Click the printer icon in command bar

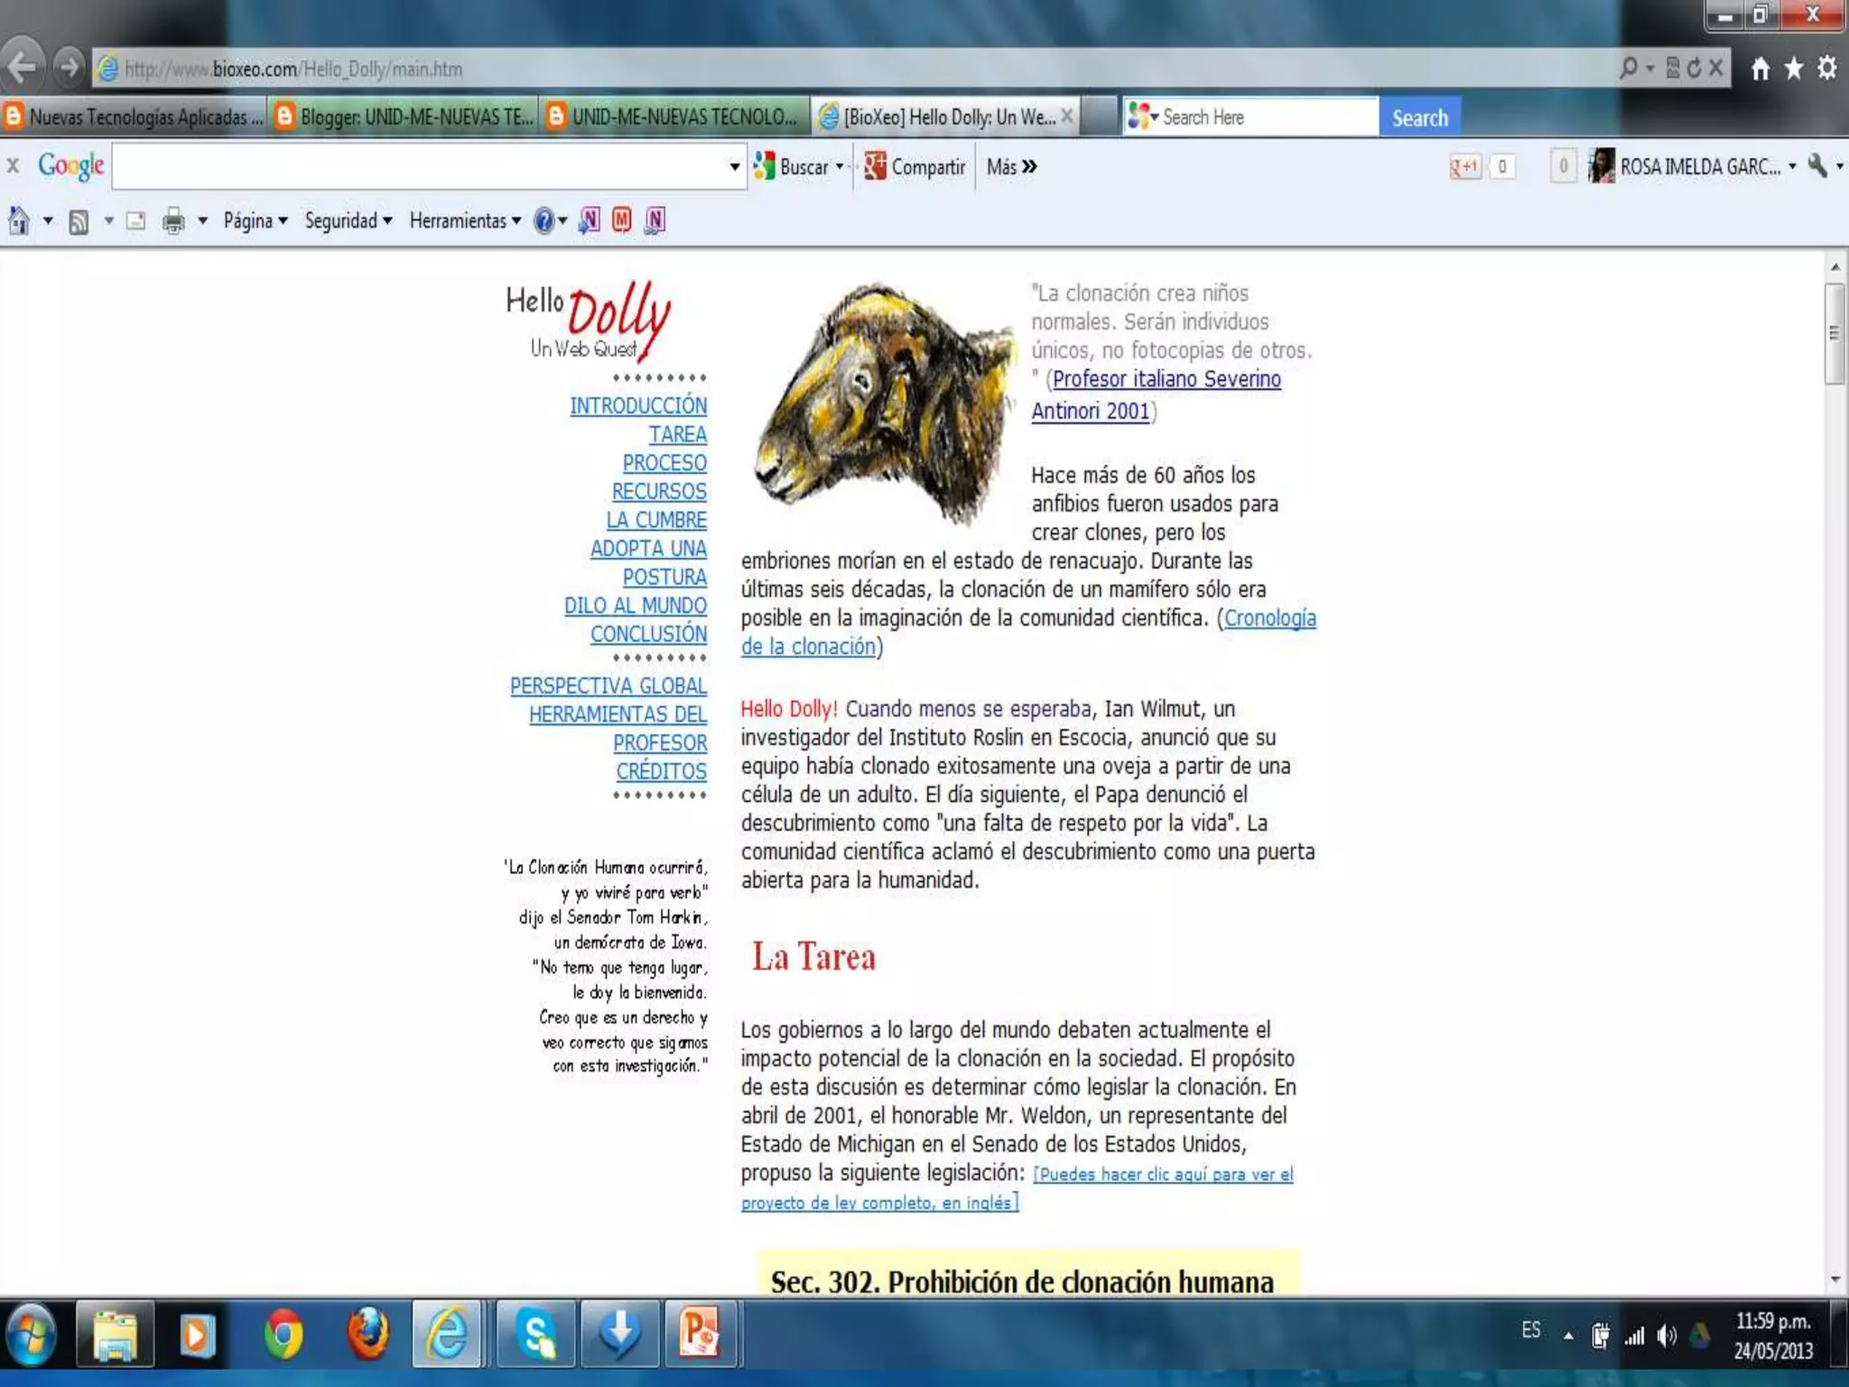tap(173, 221)
